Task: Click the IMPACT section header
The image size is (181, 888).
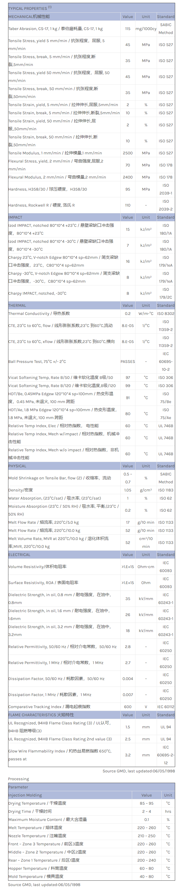Action: (x=15, y=217)
